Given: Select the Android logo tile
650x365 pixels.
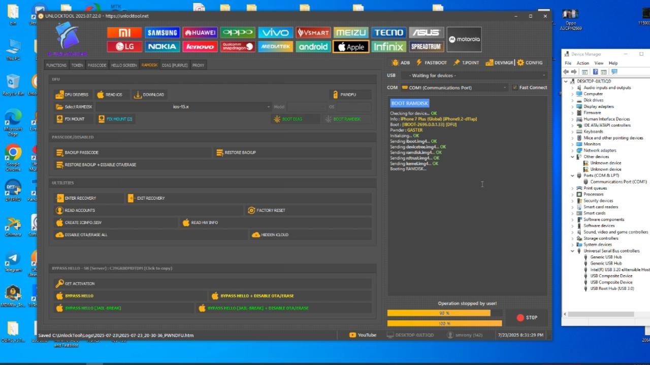Looking at the screenshot, I should (x=313, y=47).
